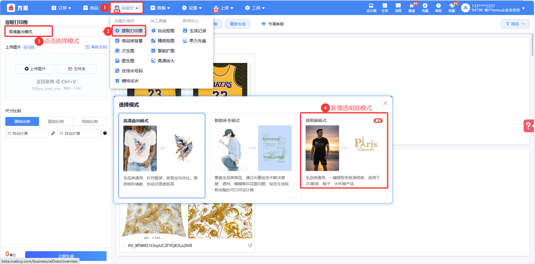The image size is (535, 264).
Task: Select 文生图 menu entry
Action: [125, 51]
